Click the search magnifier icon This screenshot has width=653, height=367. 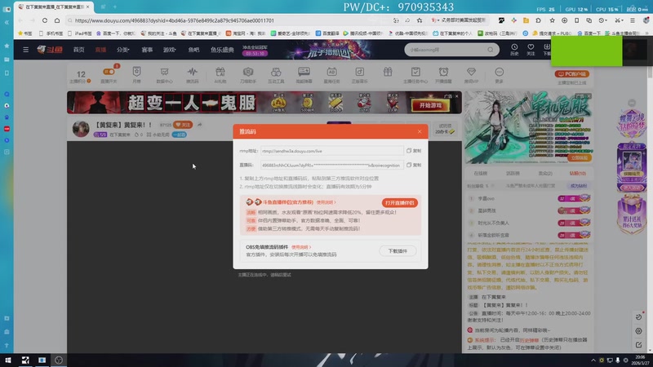491,50
